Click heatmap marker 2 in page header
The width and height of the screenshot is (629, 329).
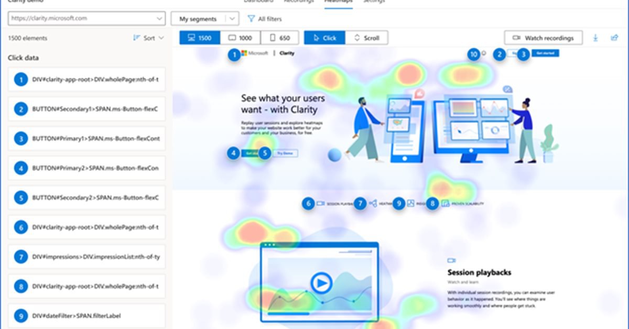coord(500,54)
